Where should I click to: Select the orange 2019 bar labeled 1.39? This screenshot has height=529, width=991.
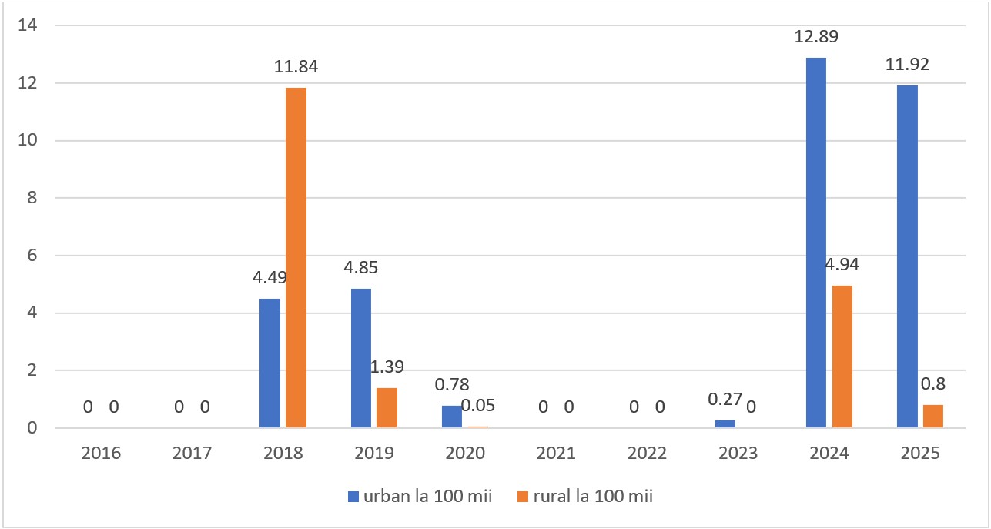click(x=387, y=407)
